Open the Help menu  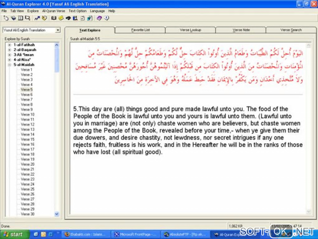pyautogui.click(x=112, y=11)
